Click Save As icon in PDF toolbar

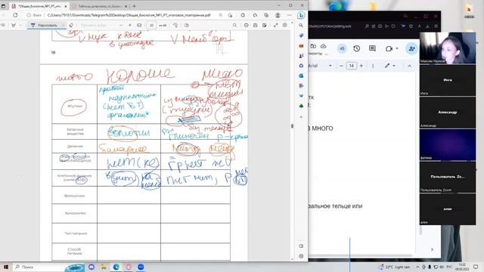click(265, 25)
